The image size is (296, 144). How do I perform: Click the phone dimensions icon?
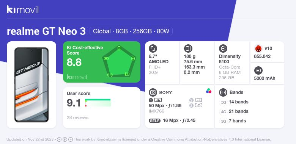[x=188, y=49]
